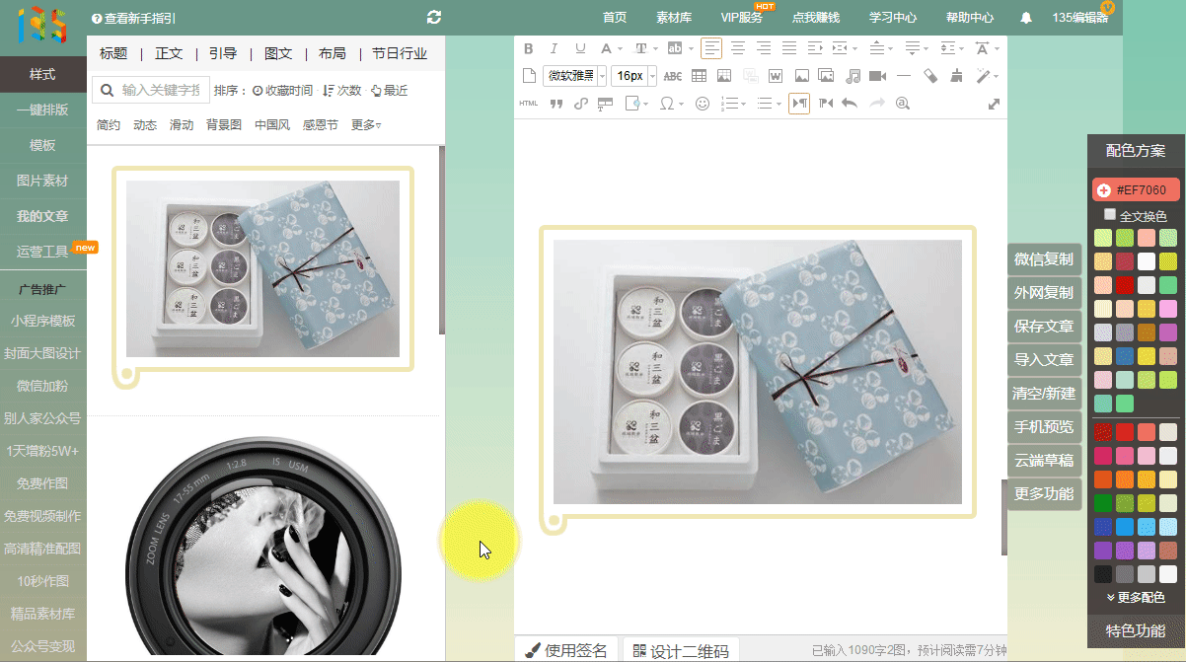
Task: Toggle bold text formatting
Action: pyautogui.click(x=528, y=48)
